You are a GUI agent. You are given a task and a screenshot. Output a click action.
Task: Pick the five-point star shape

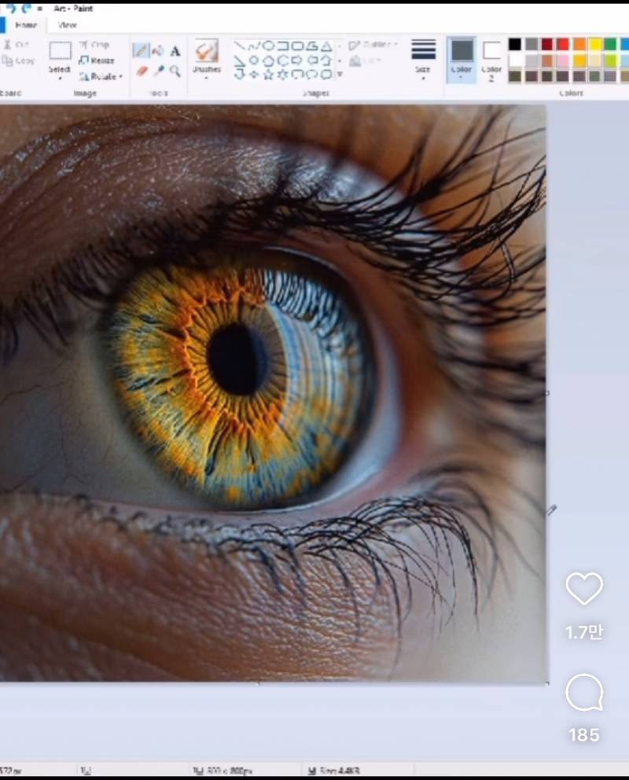click(x=269, y=75)
